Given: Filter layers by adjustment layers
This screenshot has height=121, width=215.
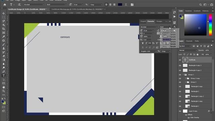Looking at the screenshot, I should [198, 46].
